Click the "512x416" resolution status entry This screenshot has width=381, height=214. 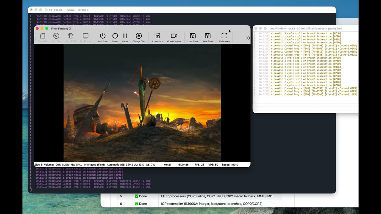click(183, 165)
